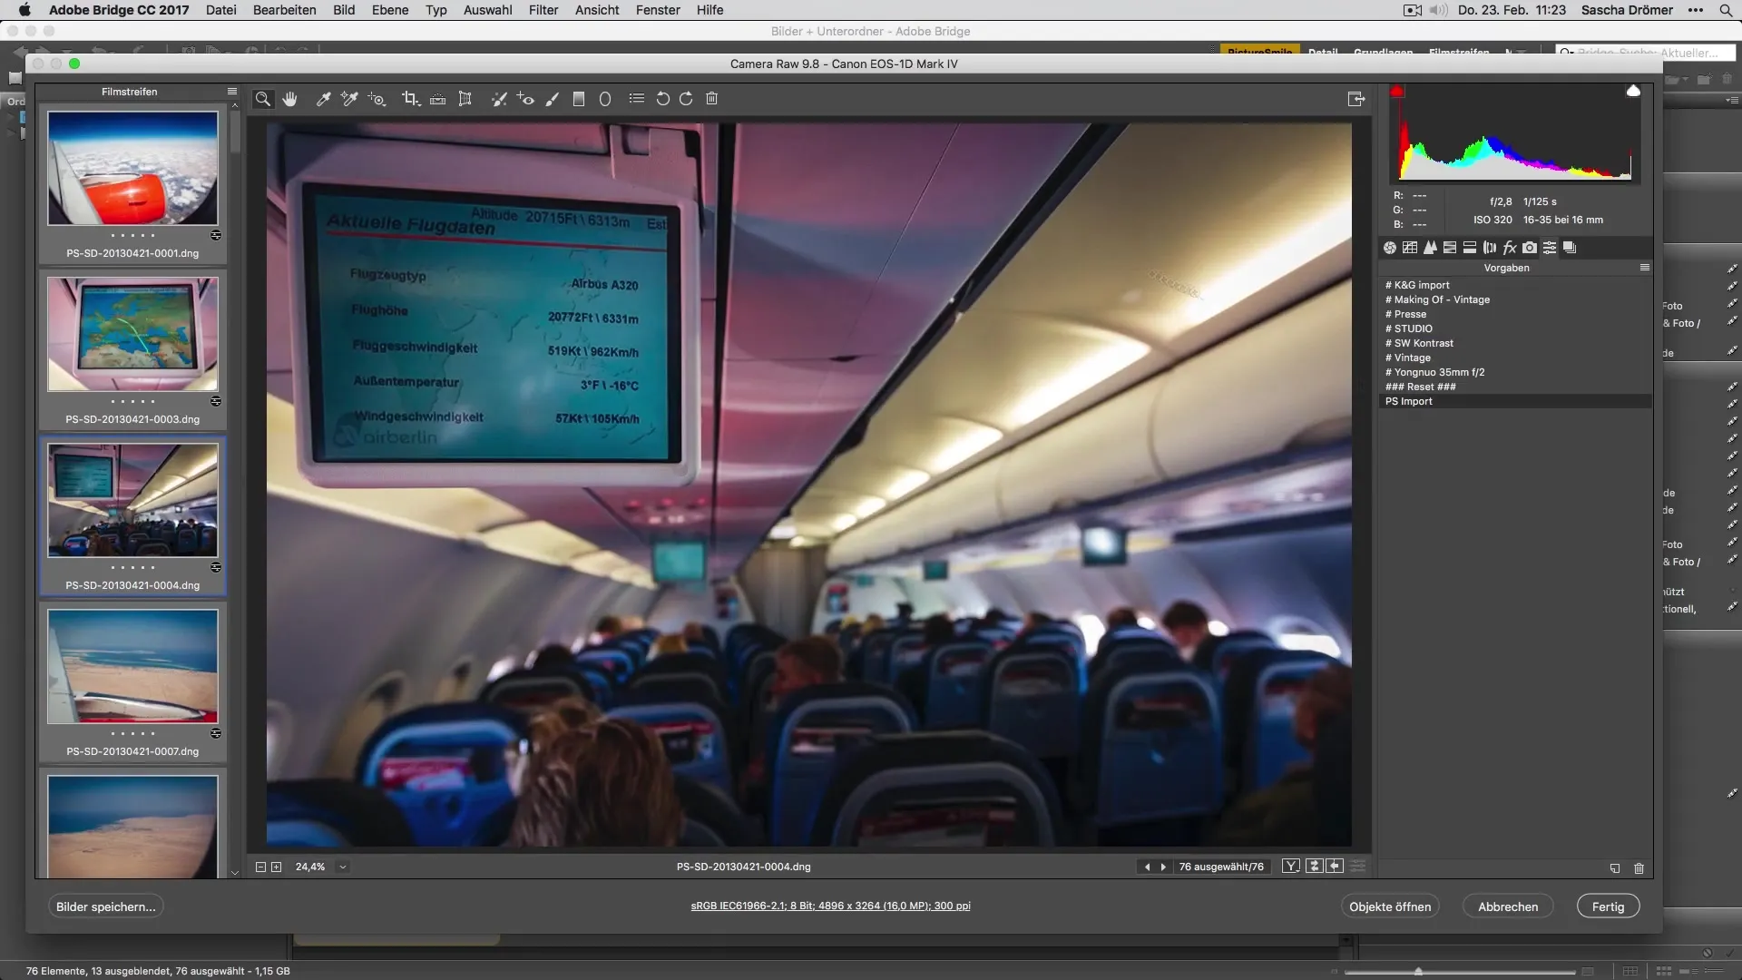
Task: Click 'Abbrechen' button
Action: [1508, 906]
